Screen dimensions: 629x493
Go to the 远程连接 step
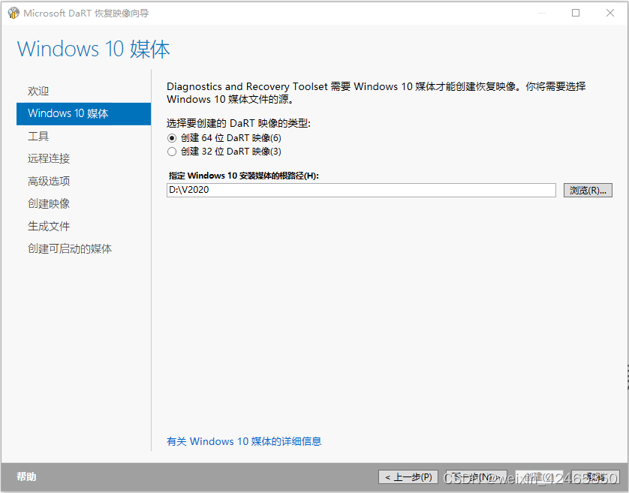(x=49, y=158)
